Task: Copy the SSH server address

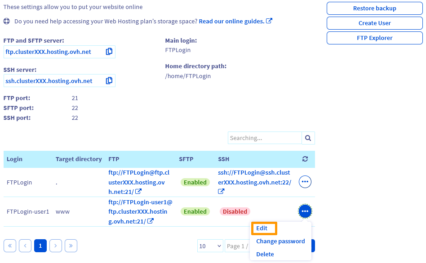Action: tap(109, 81)
